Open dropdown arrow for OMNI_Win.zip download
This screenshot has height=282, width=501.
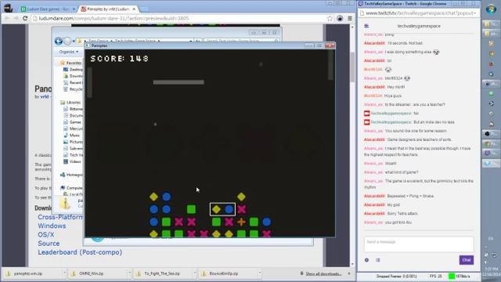tap(129, 273)
